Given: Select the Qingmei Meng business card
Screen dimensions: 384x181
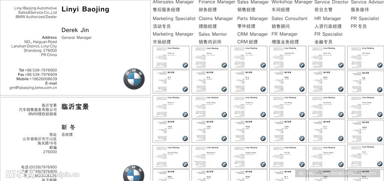Looking at the screenshot, I should (x=249, y=157).
